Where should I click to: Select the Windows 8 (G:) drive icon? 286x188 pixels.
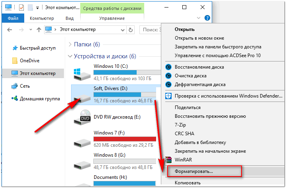(82, 165)
